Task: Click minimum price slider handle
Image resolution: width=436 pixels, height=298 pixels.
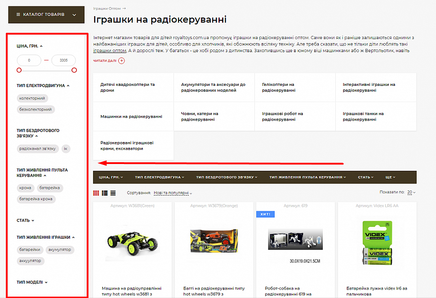Action: 19,70
